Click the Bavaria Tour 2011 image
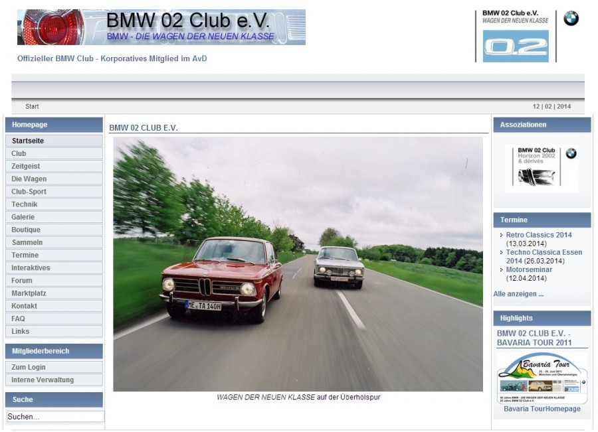This screenshot has height=432, width=598. point(542,378)
